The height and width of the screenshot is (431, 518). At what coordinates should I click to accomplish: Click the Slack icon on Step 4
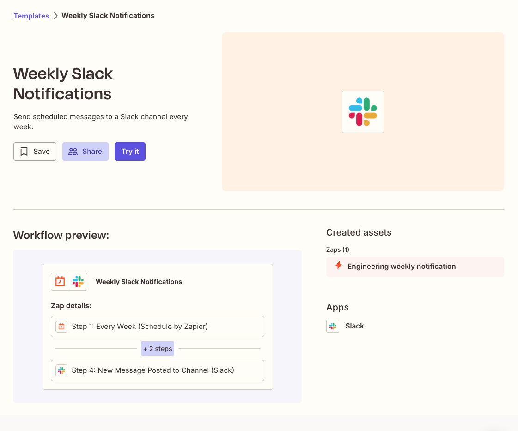click(61, 370)
